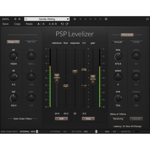This screenshot has width=150, height=150.
Task: Click the fifth rating star
Action: 95,19
